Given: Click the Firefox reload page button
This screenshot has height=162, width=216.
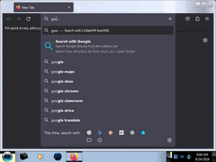Looking at the screenshot, I should pyautogui.click(x=28, y=19).
